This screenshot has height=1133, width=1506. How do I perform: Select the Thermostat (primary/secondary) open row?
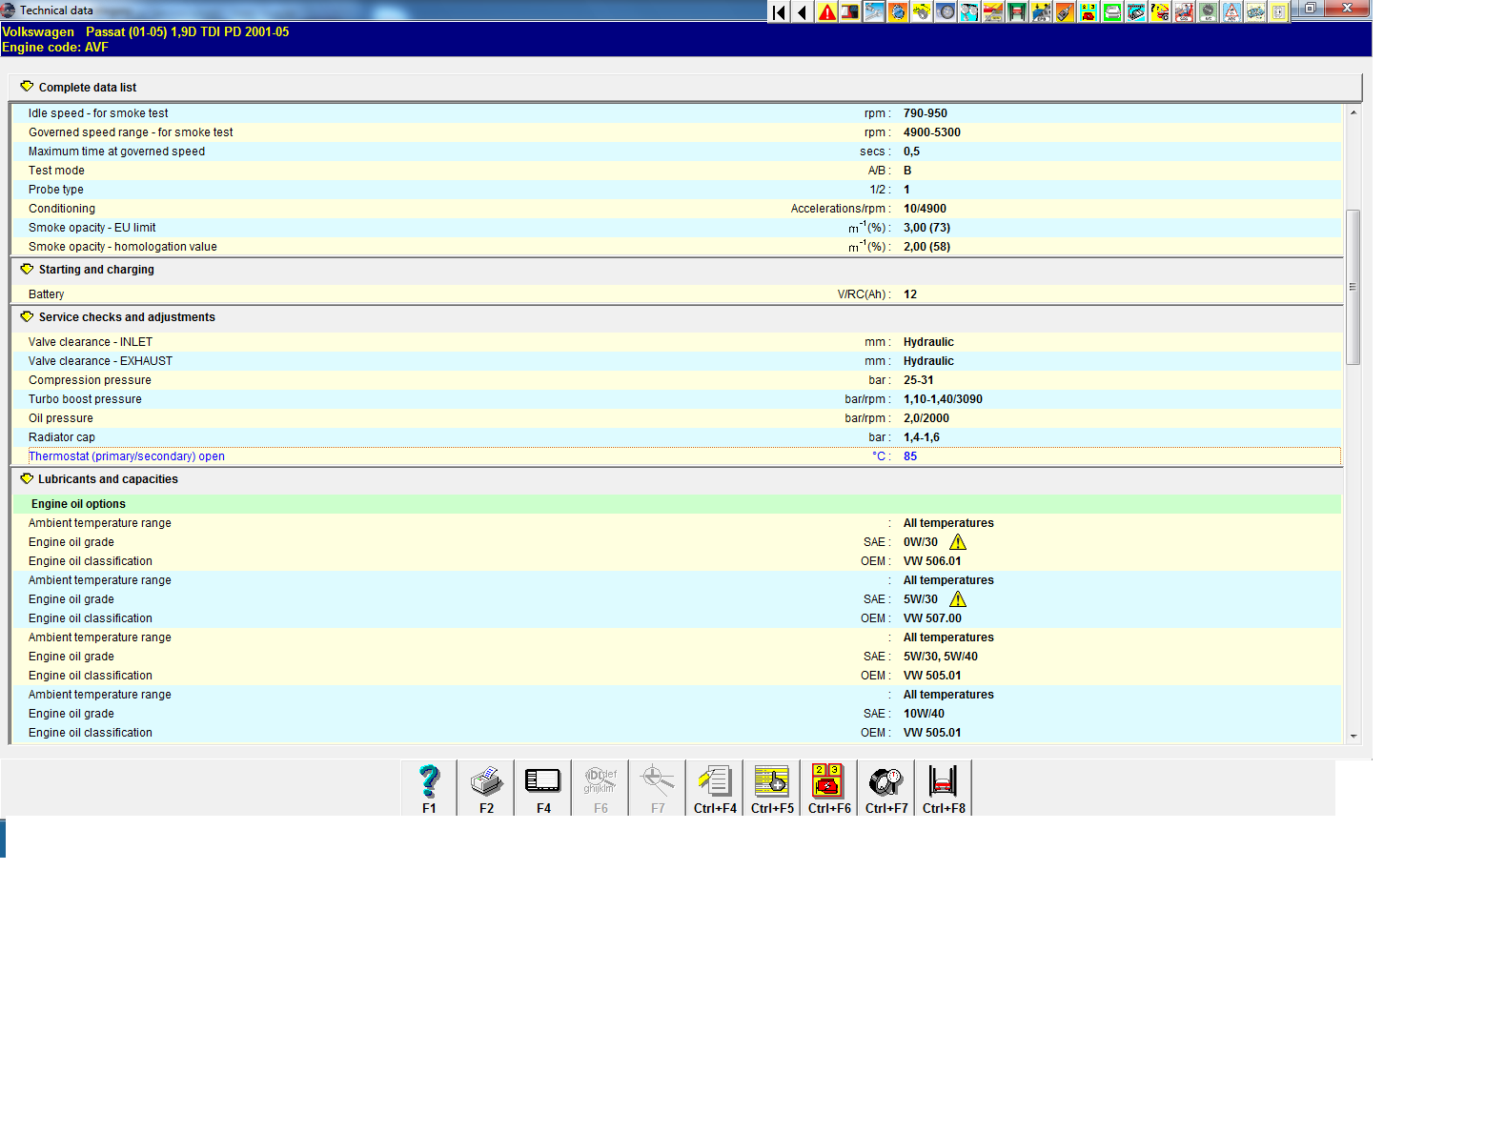677,456
